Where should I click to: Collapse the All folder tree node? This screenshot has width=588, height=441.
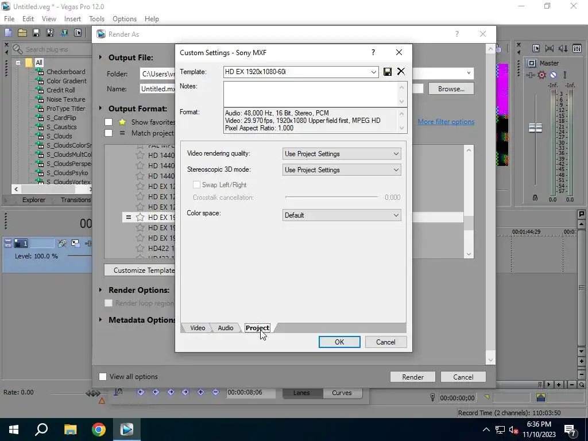[x=18, y=63]
